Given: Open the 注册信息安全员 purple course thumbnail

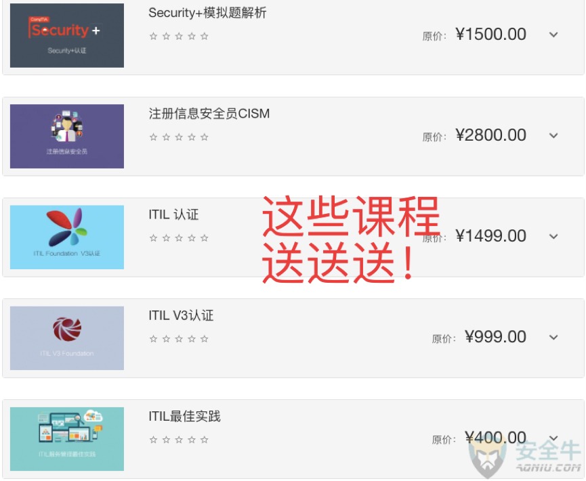Looking at the screenshot, I should [67, 136].
